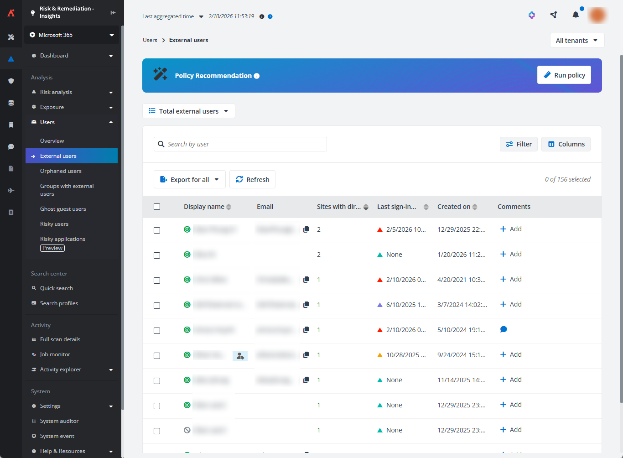Go to Ghost guest users page
The width and height of the screenshot is (623, 458).
coord(63,209)
